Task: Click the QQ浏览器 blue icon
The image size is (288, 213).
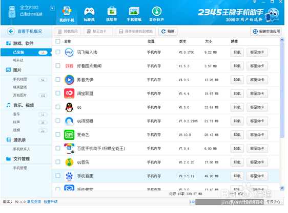Action: 69,121
